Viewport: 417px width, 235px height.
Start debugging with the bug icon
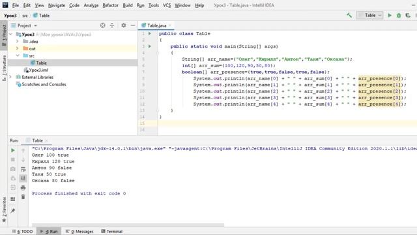tap(399, 16)
